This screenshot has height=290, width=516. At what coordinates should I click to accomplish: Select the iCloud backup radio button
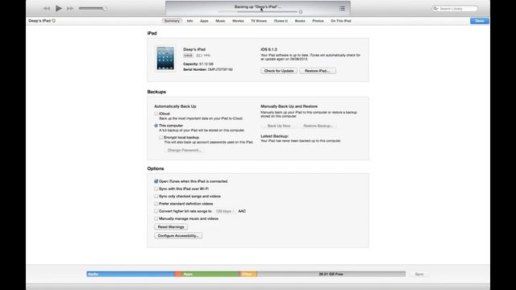(x=156, y=114)
